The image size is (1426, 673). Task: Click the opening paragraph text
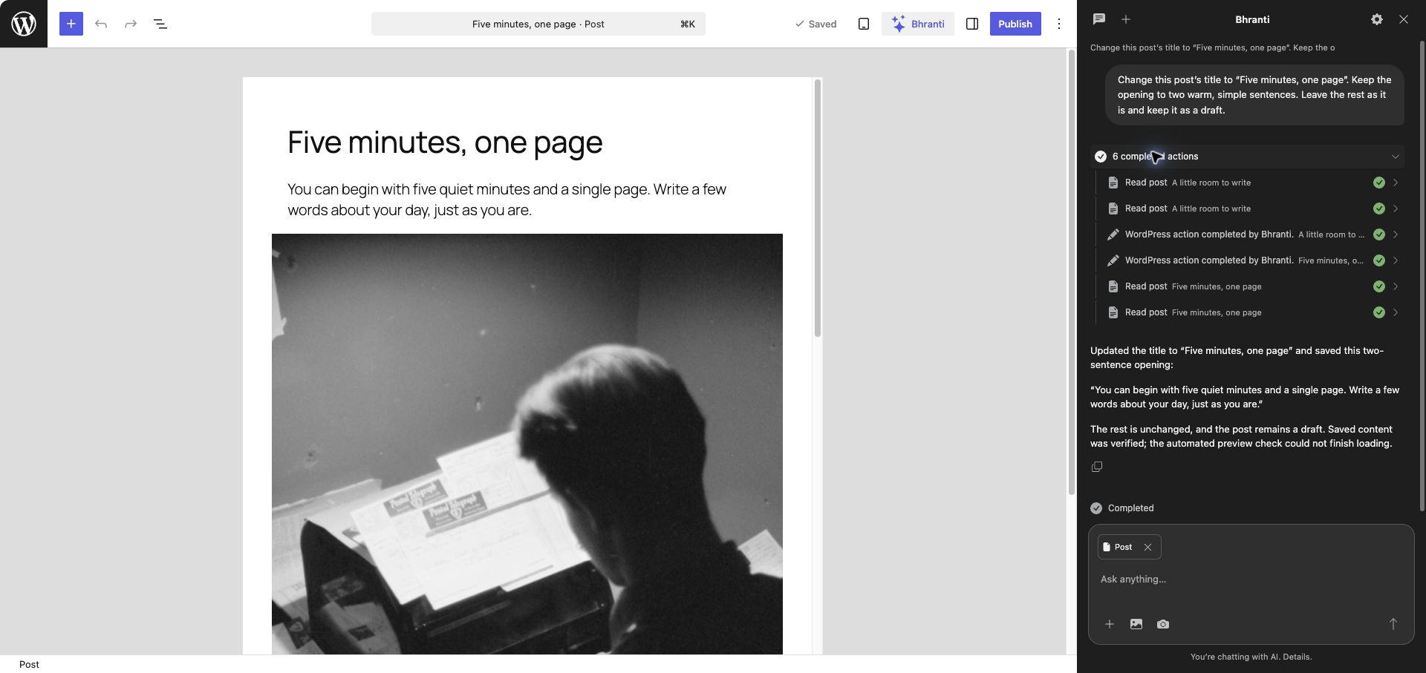(x=507, y=200)
